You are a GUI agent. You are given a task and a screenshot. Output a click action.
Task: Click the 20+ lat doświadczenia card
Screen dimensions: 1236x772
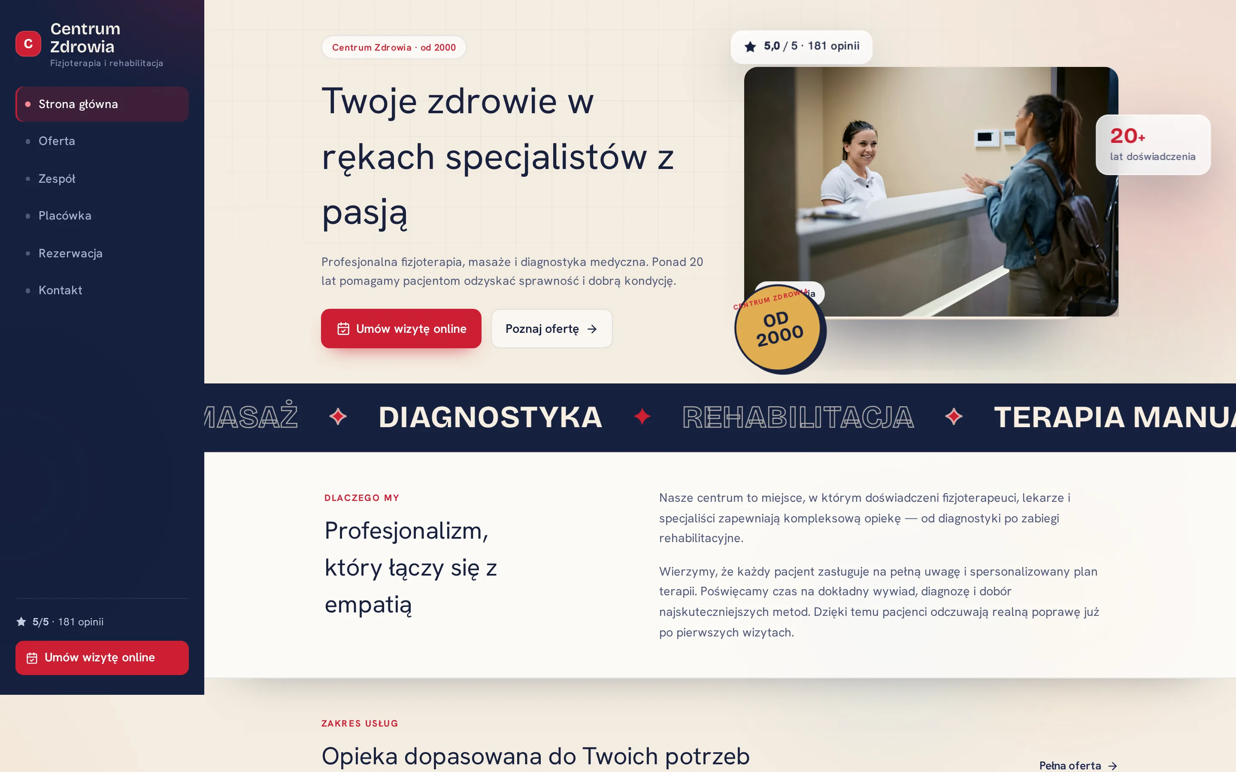point(1153,145)
